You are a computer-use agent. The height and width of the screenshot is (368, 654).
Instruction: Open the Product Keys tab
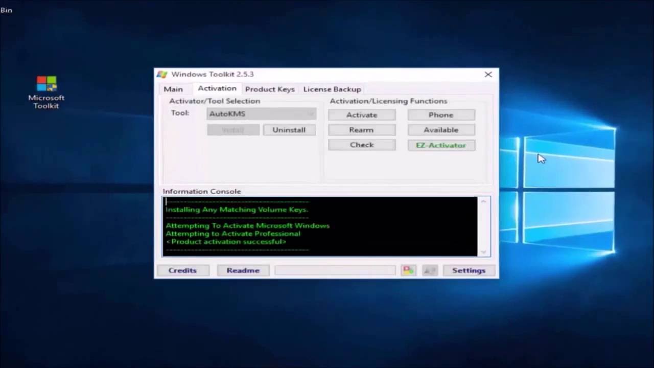pyautogui.click(x=270, y=89)
